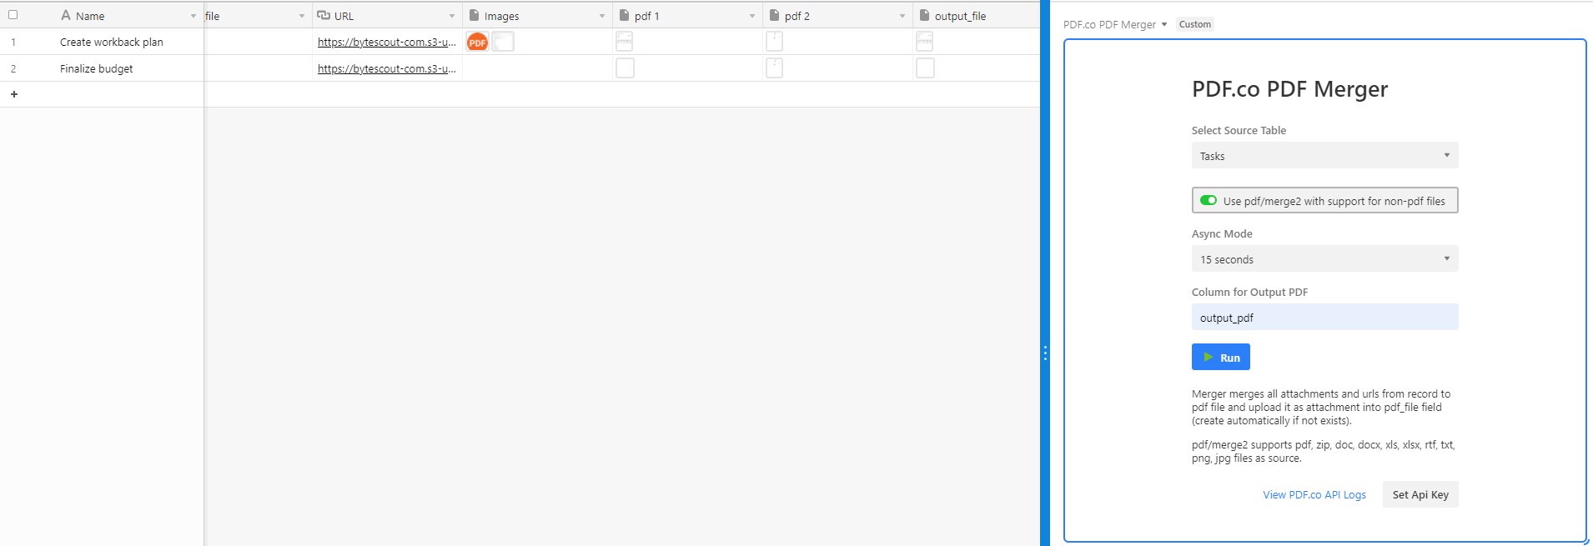Click the attachment icon beside Images header
Viewport: 1593px width, 546px height.
(x=474, y=15)
